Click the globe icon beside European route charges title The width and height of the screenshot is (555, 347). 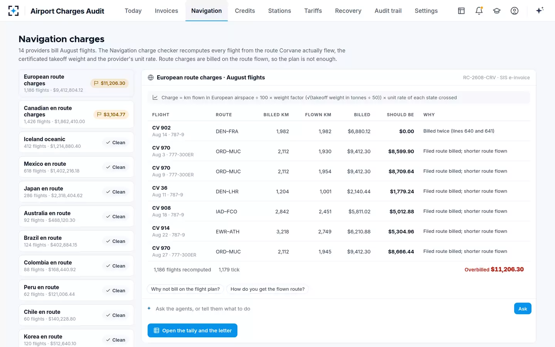(x=151, y=77)
